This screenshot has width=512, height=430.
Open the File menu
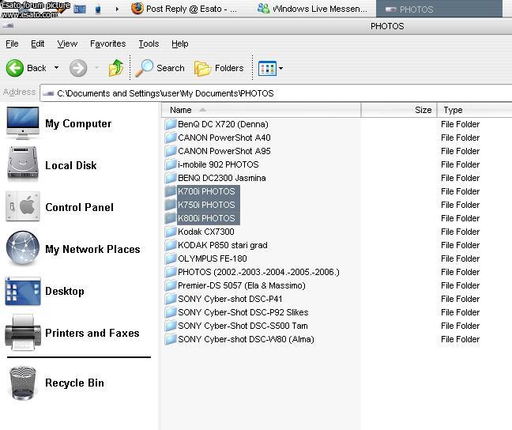tap(12, 43)
